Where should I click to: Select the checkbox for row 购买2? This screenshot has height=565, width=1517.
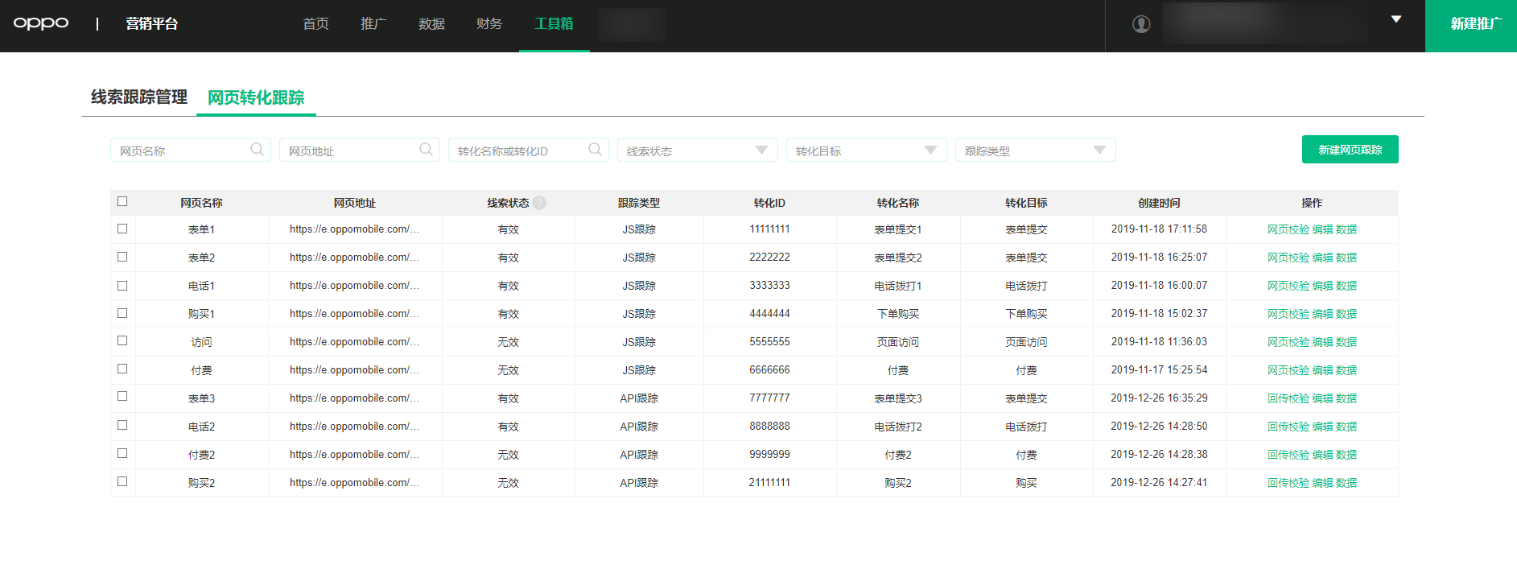[122, 481]
